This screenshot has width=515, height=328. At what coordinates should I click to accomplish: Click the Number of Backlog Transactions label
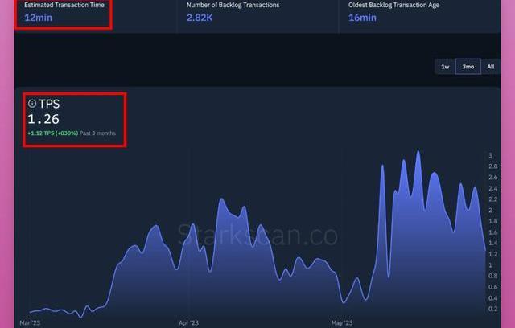[x=234, y=5]
